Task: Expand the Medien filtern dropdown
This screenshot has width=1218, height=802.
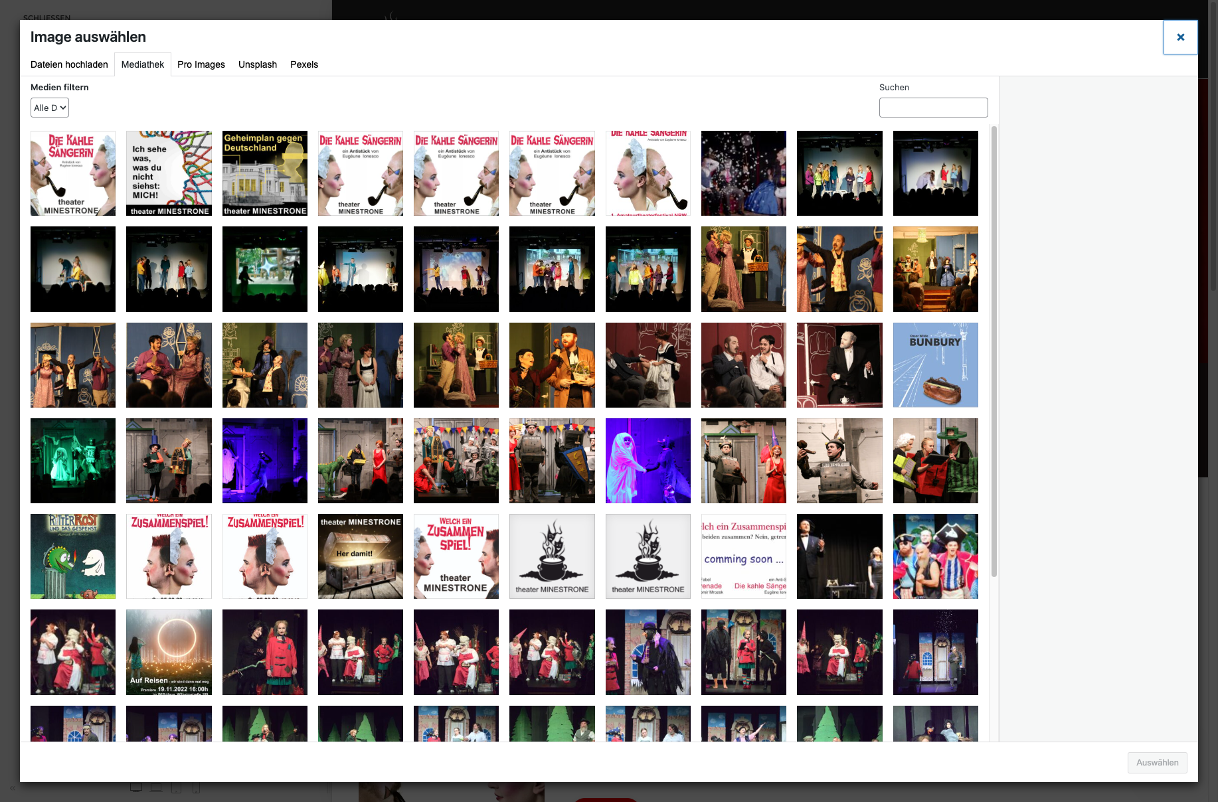Action: [50, 108]
